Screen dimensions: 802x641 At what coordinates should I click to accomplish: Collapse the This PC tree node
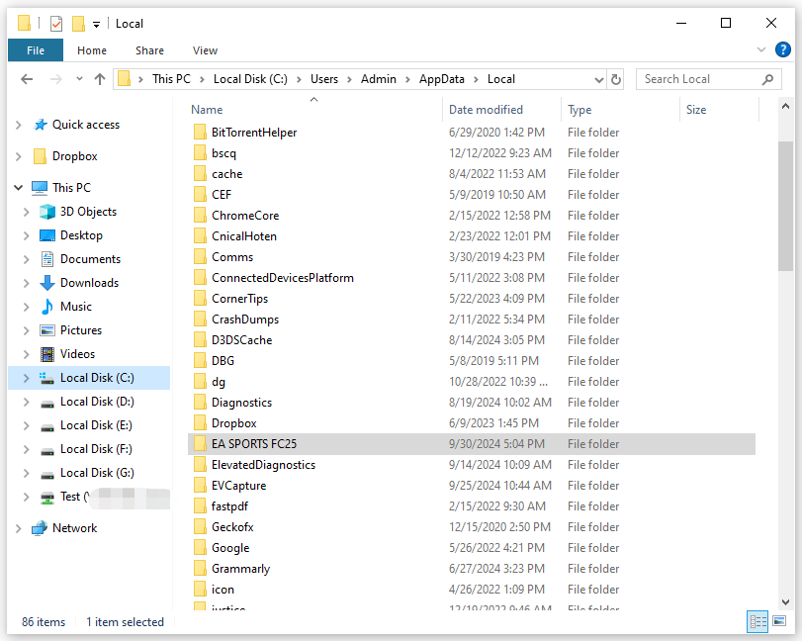coord(19,188)
